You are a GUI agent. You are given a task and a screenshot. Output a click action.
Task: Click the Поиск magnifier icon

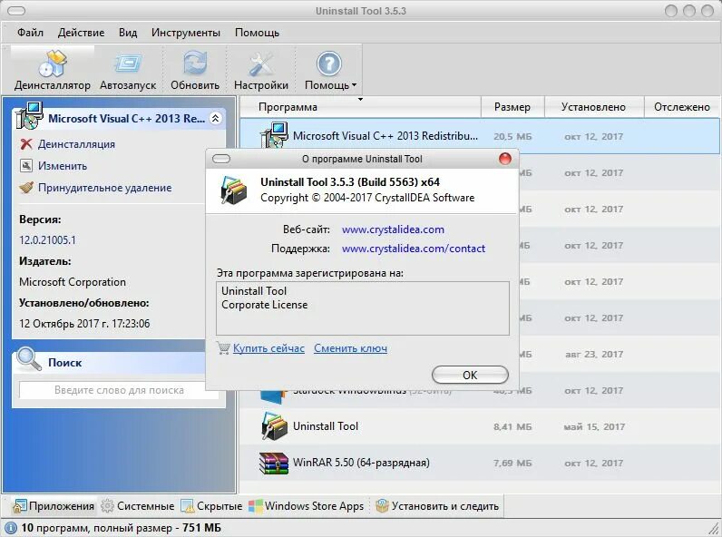click(29, 359)
